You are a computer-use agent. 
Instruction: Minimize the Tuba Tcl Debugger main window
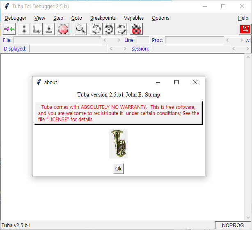[205, 6]
